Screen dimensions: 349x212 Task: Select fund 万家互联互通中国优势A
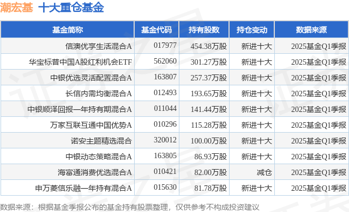tap(91, 125)
